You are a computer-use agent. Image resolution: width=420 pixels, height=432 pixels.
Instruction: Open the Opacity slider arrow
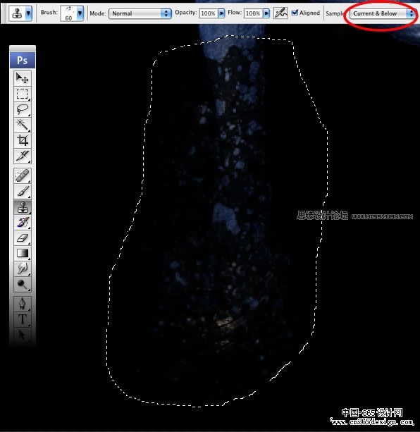click(221, 13)
